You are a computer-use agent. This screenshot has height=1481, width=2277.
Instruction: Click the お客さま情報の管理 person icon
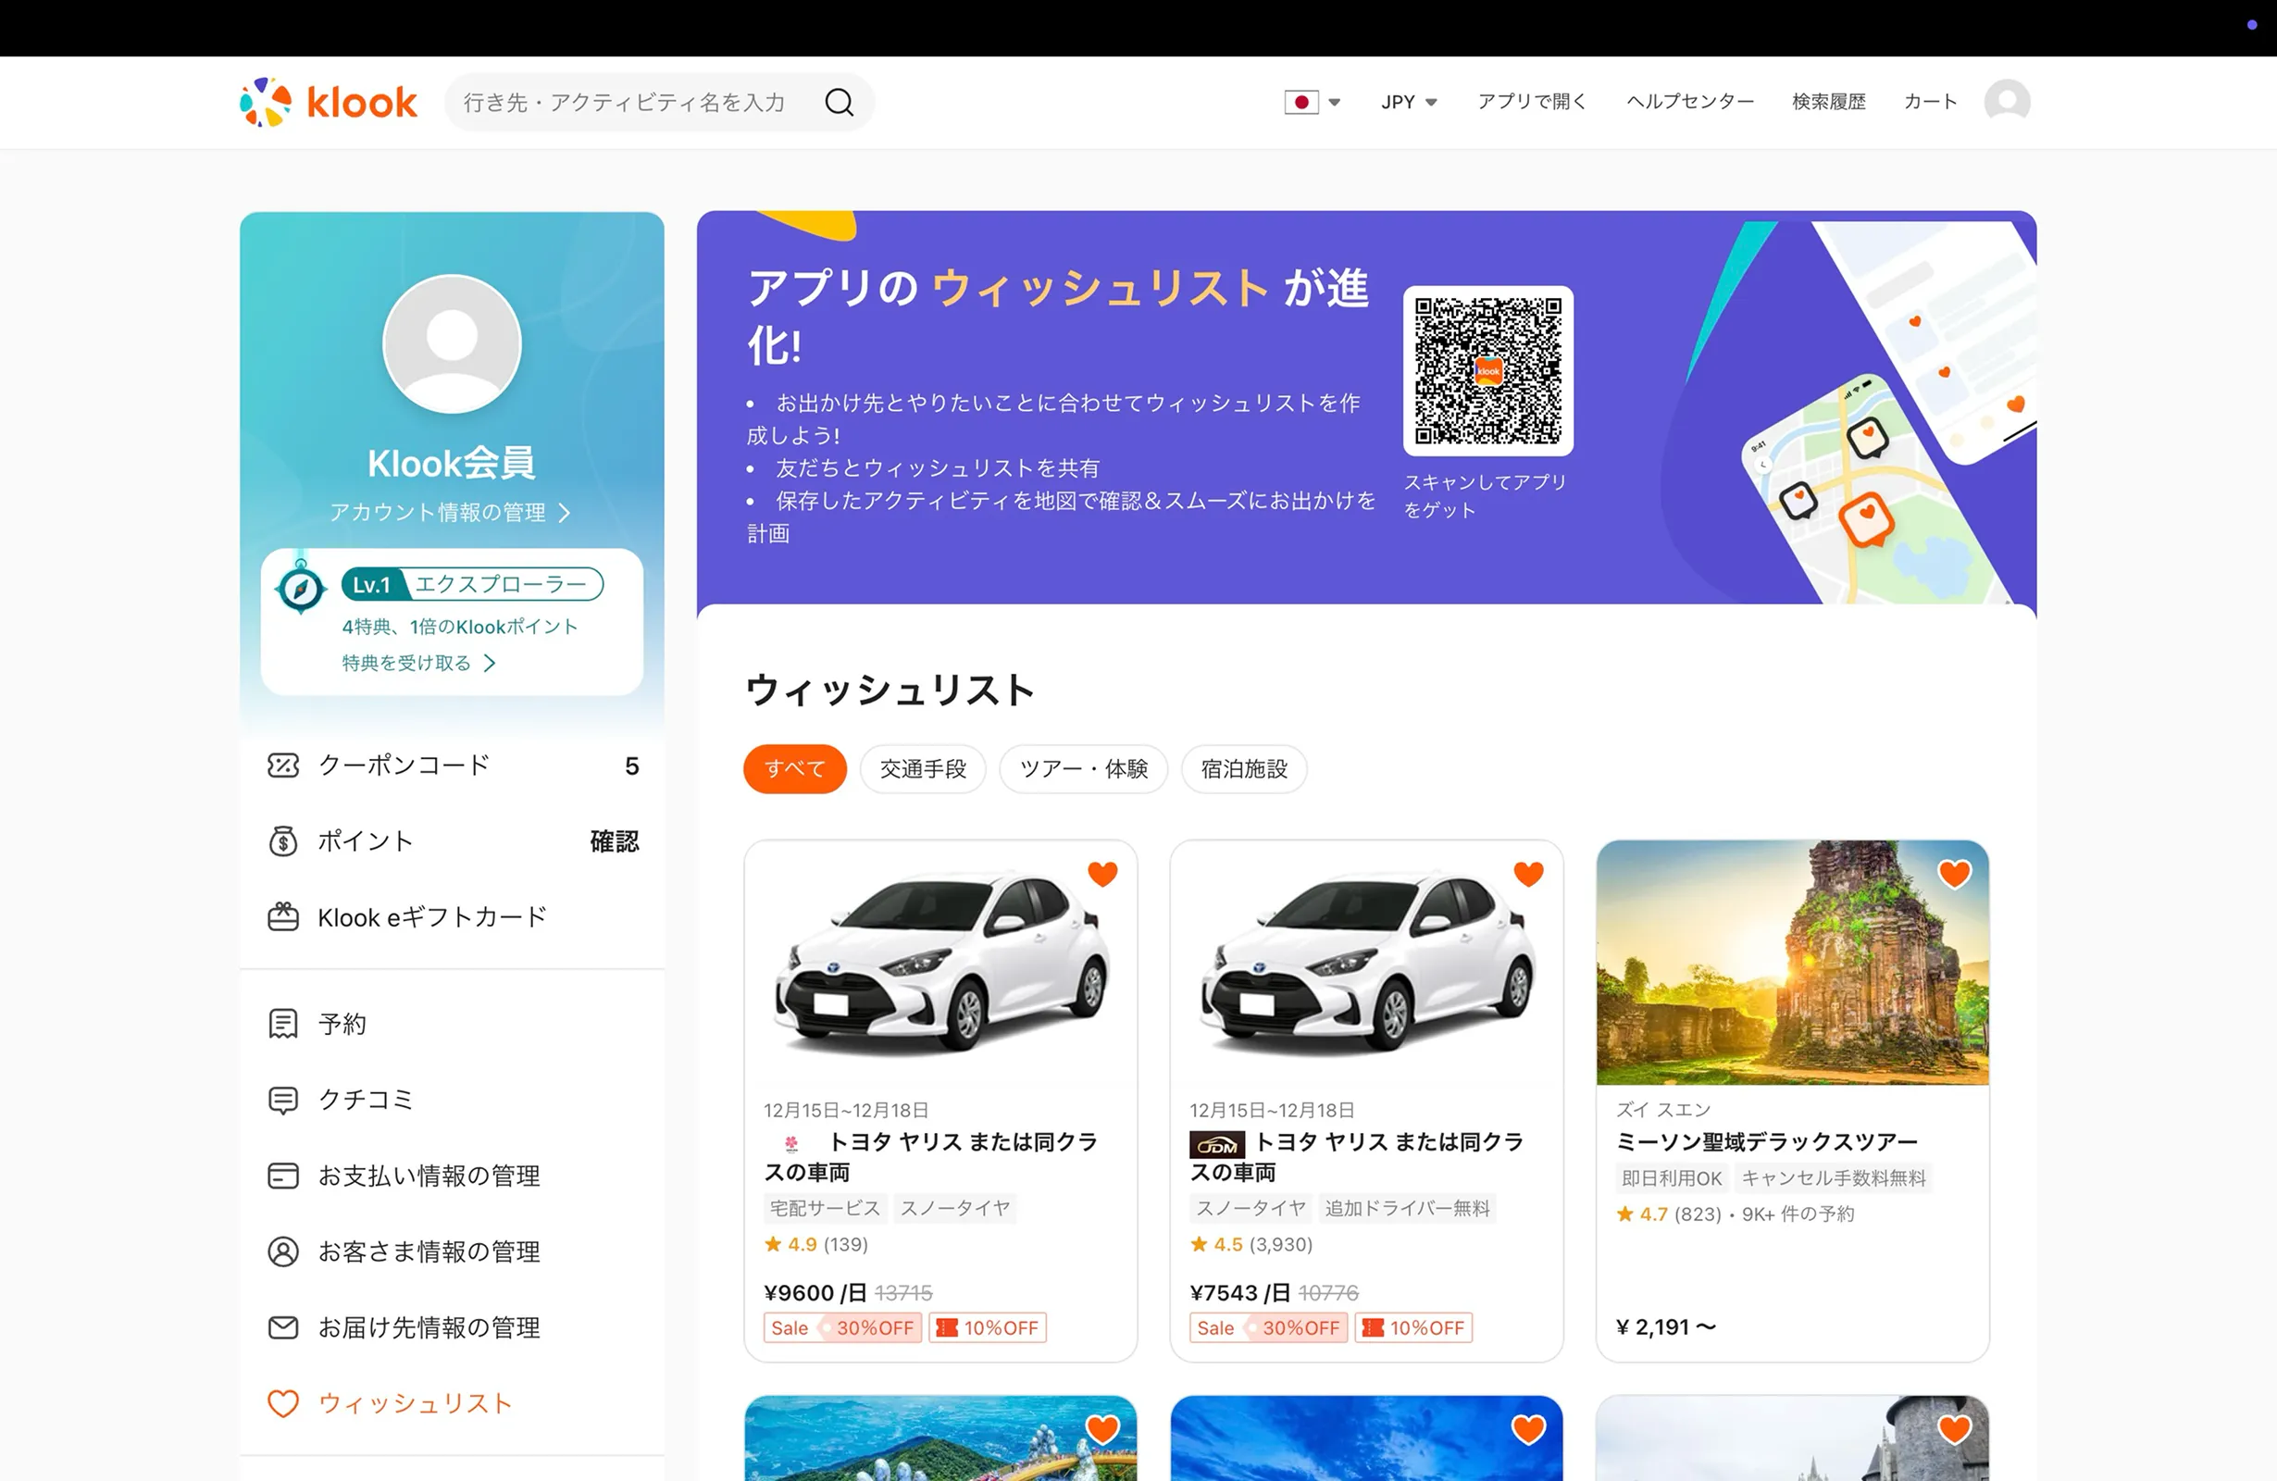click(x=283, y=1251)
